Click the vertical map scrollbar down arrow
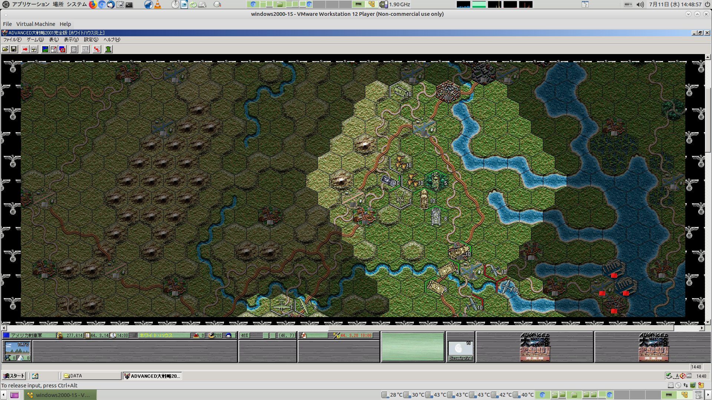Screen dimensions: 712x400 (708, 322)
